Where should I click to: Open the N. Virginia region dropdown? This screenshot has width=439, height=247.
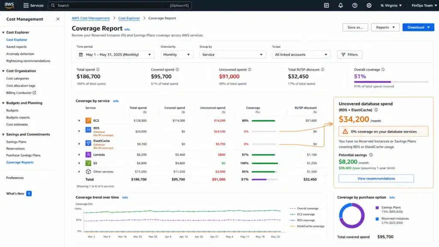click(x=391, y=5)
